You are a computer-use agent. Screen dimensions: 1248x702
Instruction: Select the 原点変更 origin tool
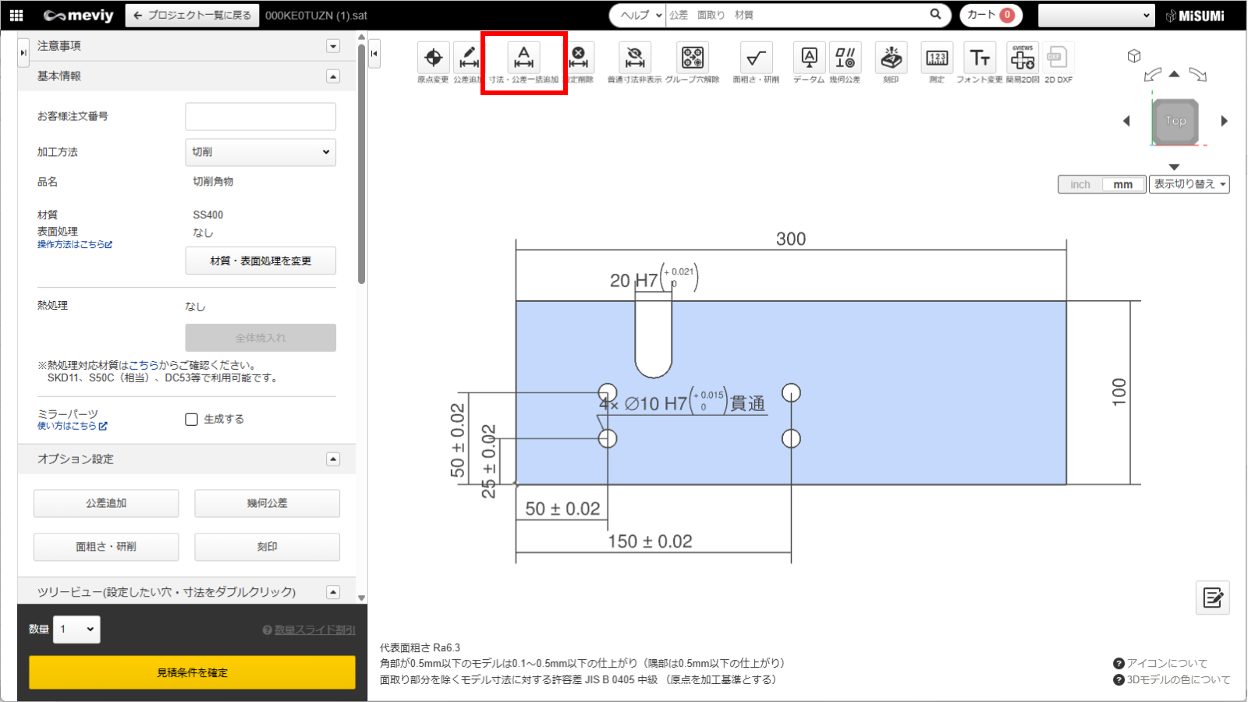433,58
